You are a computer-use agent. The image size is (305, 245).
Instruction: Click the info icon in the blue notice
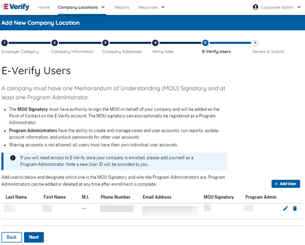(x=13, y=158)
